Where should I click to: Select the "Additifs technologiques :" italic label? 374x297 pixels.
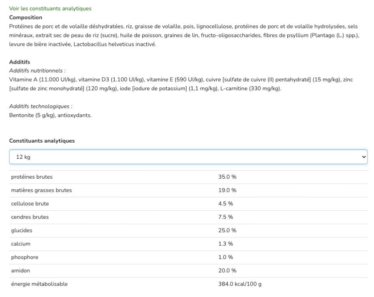click(x=41, y=106)
